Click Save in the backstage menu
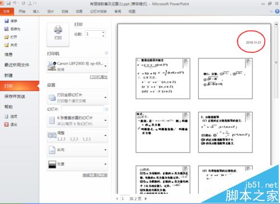This screenshot has height=204, width=280. 11,21
